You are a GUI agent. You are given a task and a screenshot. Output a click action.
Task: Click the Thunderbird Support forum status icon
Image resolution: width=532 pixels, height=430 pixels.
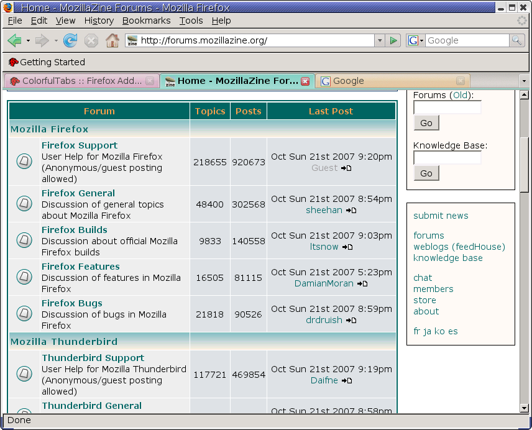point(24,373)
